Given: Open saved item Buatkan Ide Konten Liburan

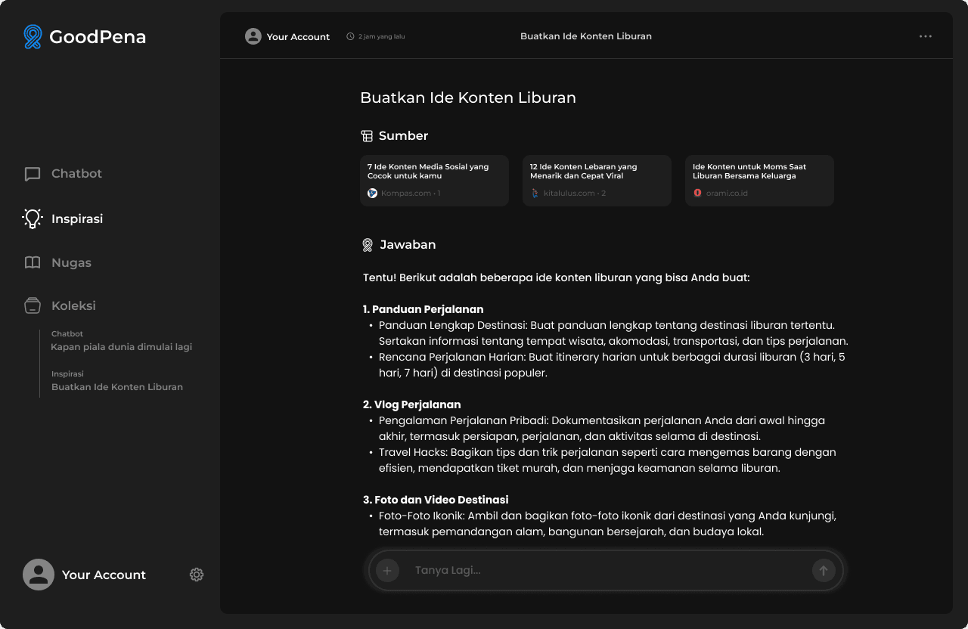Looking at the screenshot, I should point(117,386).
